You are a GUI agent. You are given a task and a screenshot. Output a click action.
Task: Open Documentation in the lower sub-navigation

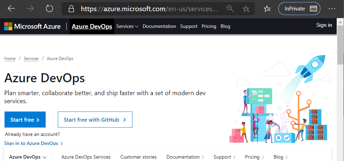click(185, 157)
